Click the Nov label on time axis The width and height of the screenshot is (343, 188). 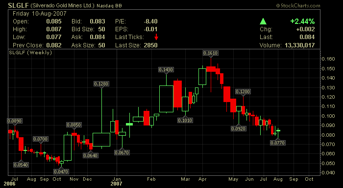(73, 179)
